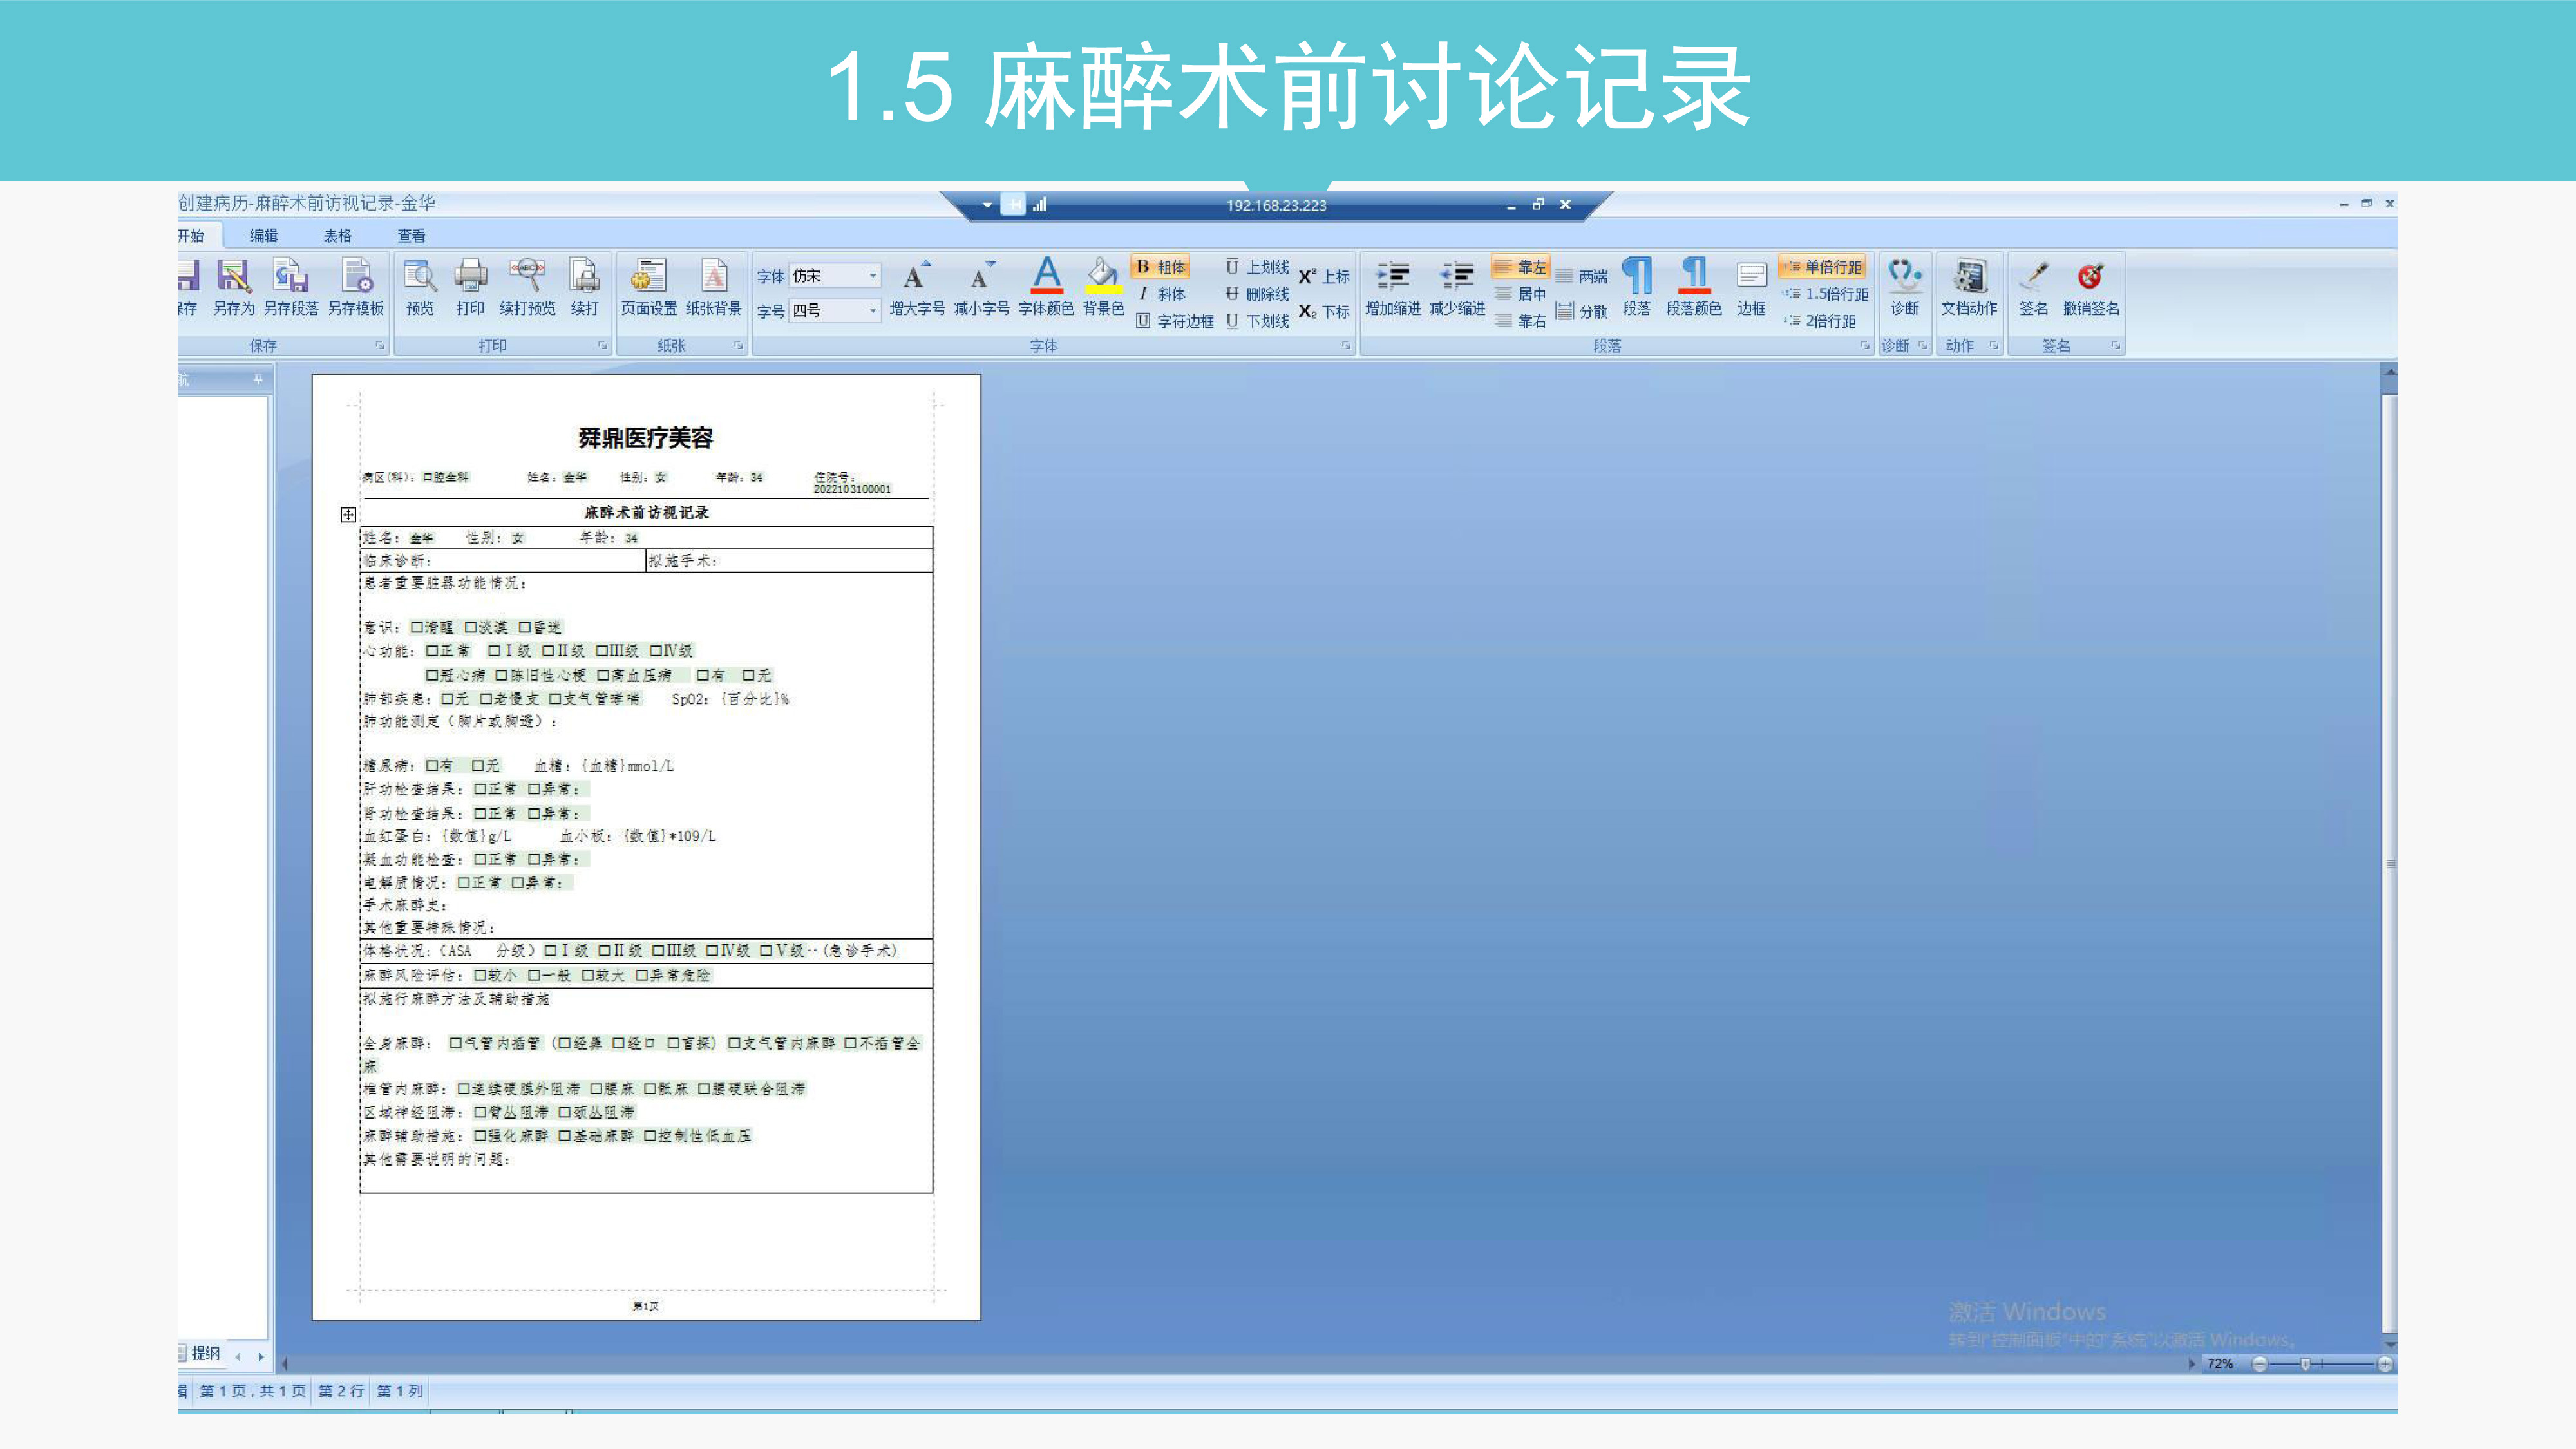
Task: Check 正常 for 肝功检查结果
Action: coord(480,790)
